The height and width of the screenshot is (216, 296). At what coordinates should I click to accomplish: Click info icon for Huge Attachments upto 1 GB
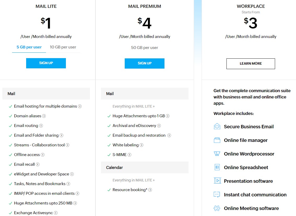168,116
